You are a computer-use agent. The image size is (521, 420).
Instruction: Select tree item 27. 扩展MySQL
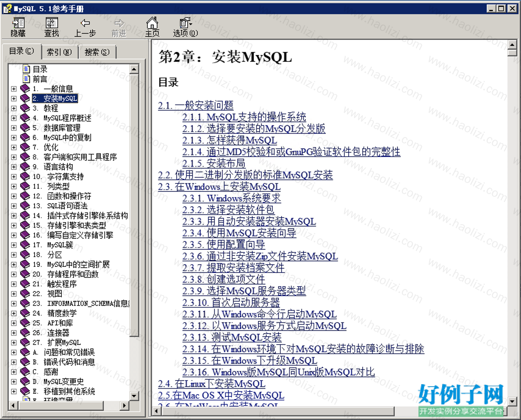pyautogui.click(x=56, y=342)
